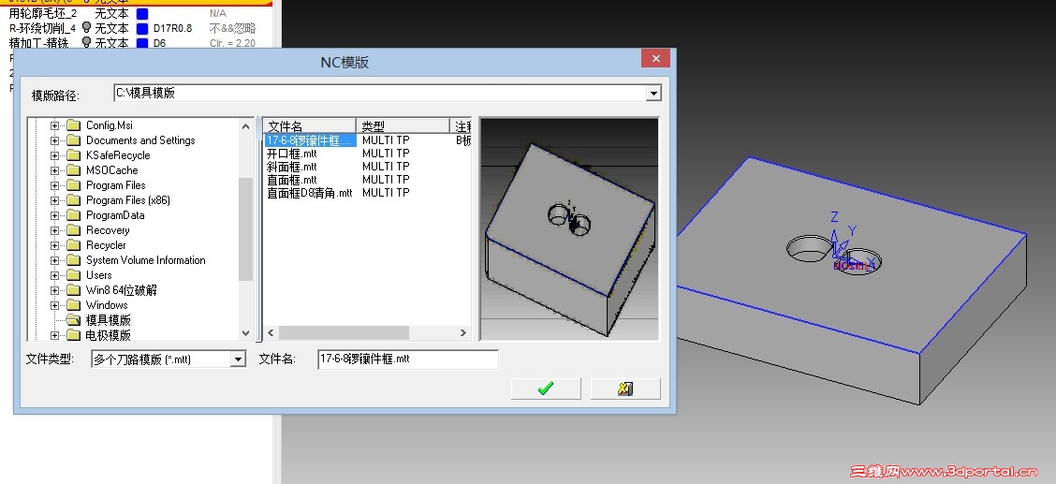Sort by the 类型 column header
The width and height of the screenshot is (1056, 484).
[403, 125]
